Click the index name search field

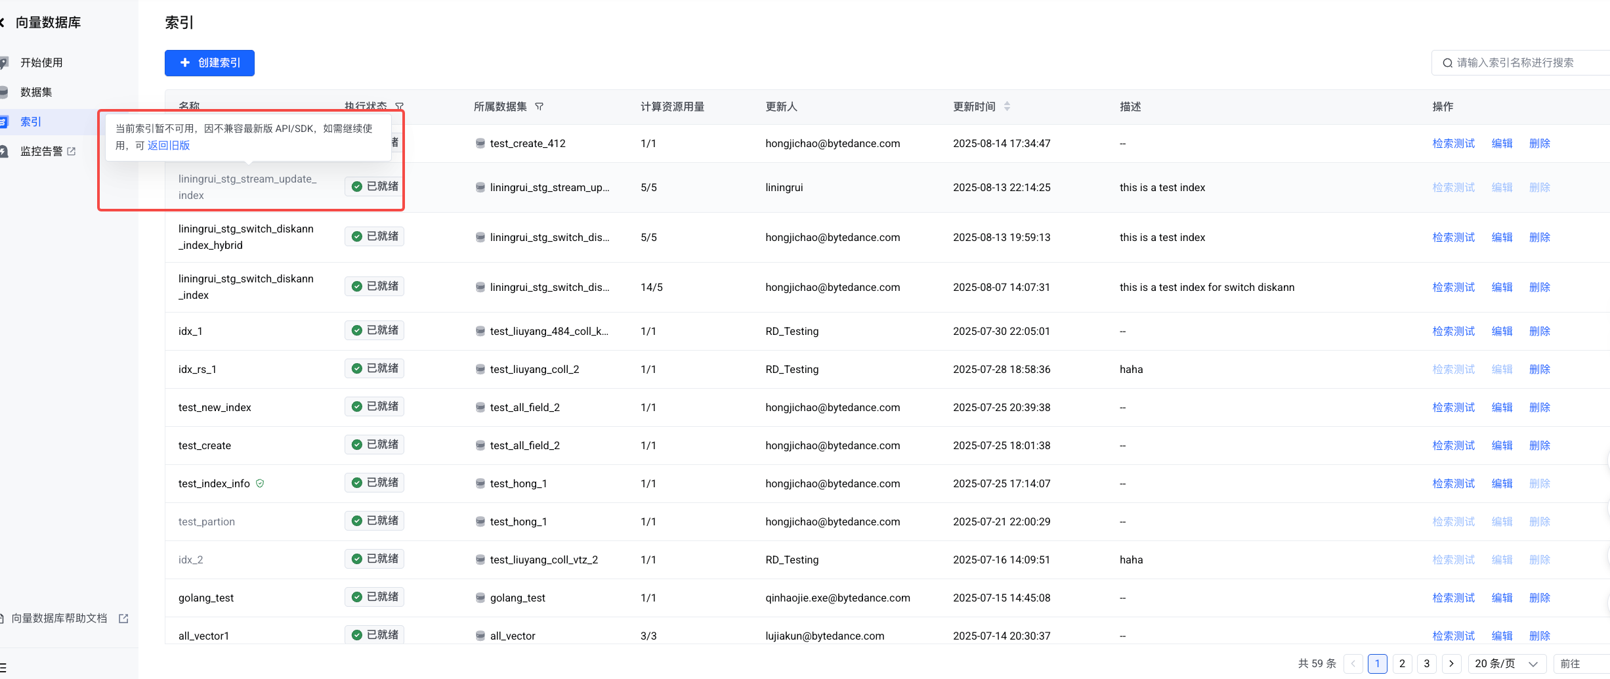[1523, 63]
